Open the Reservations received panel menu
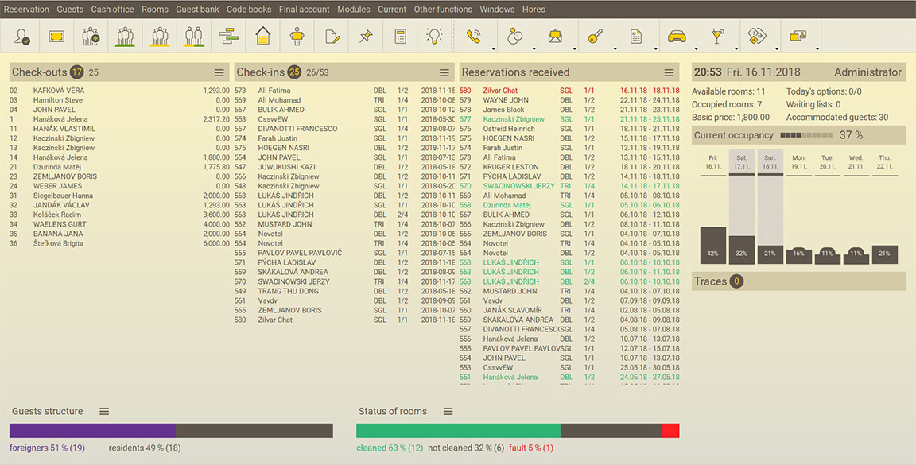 670,72
